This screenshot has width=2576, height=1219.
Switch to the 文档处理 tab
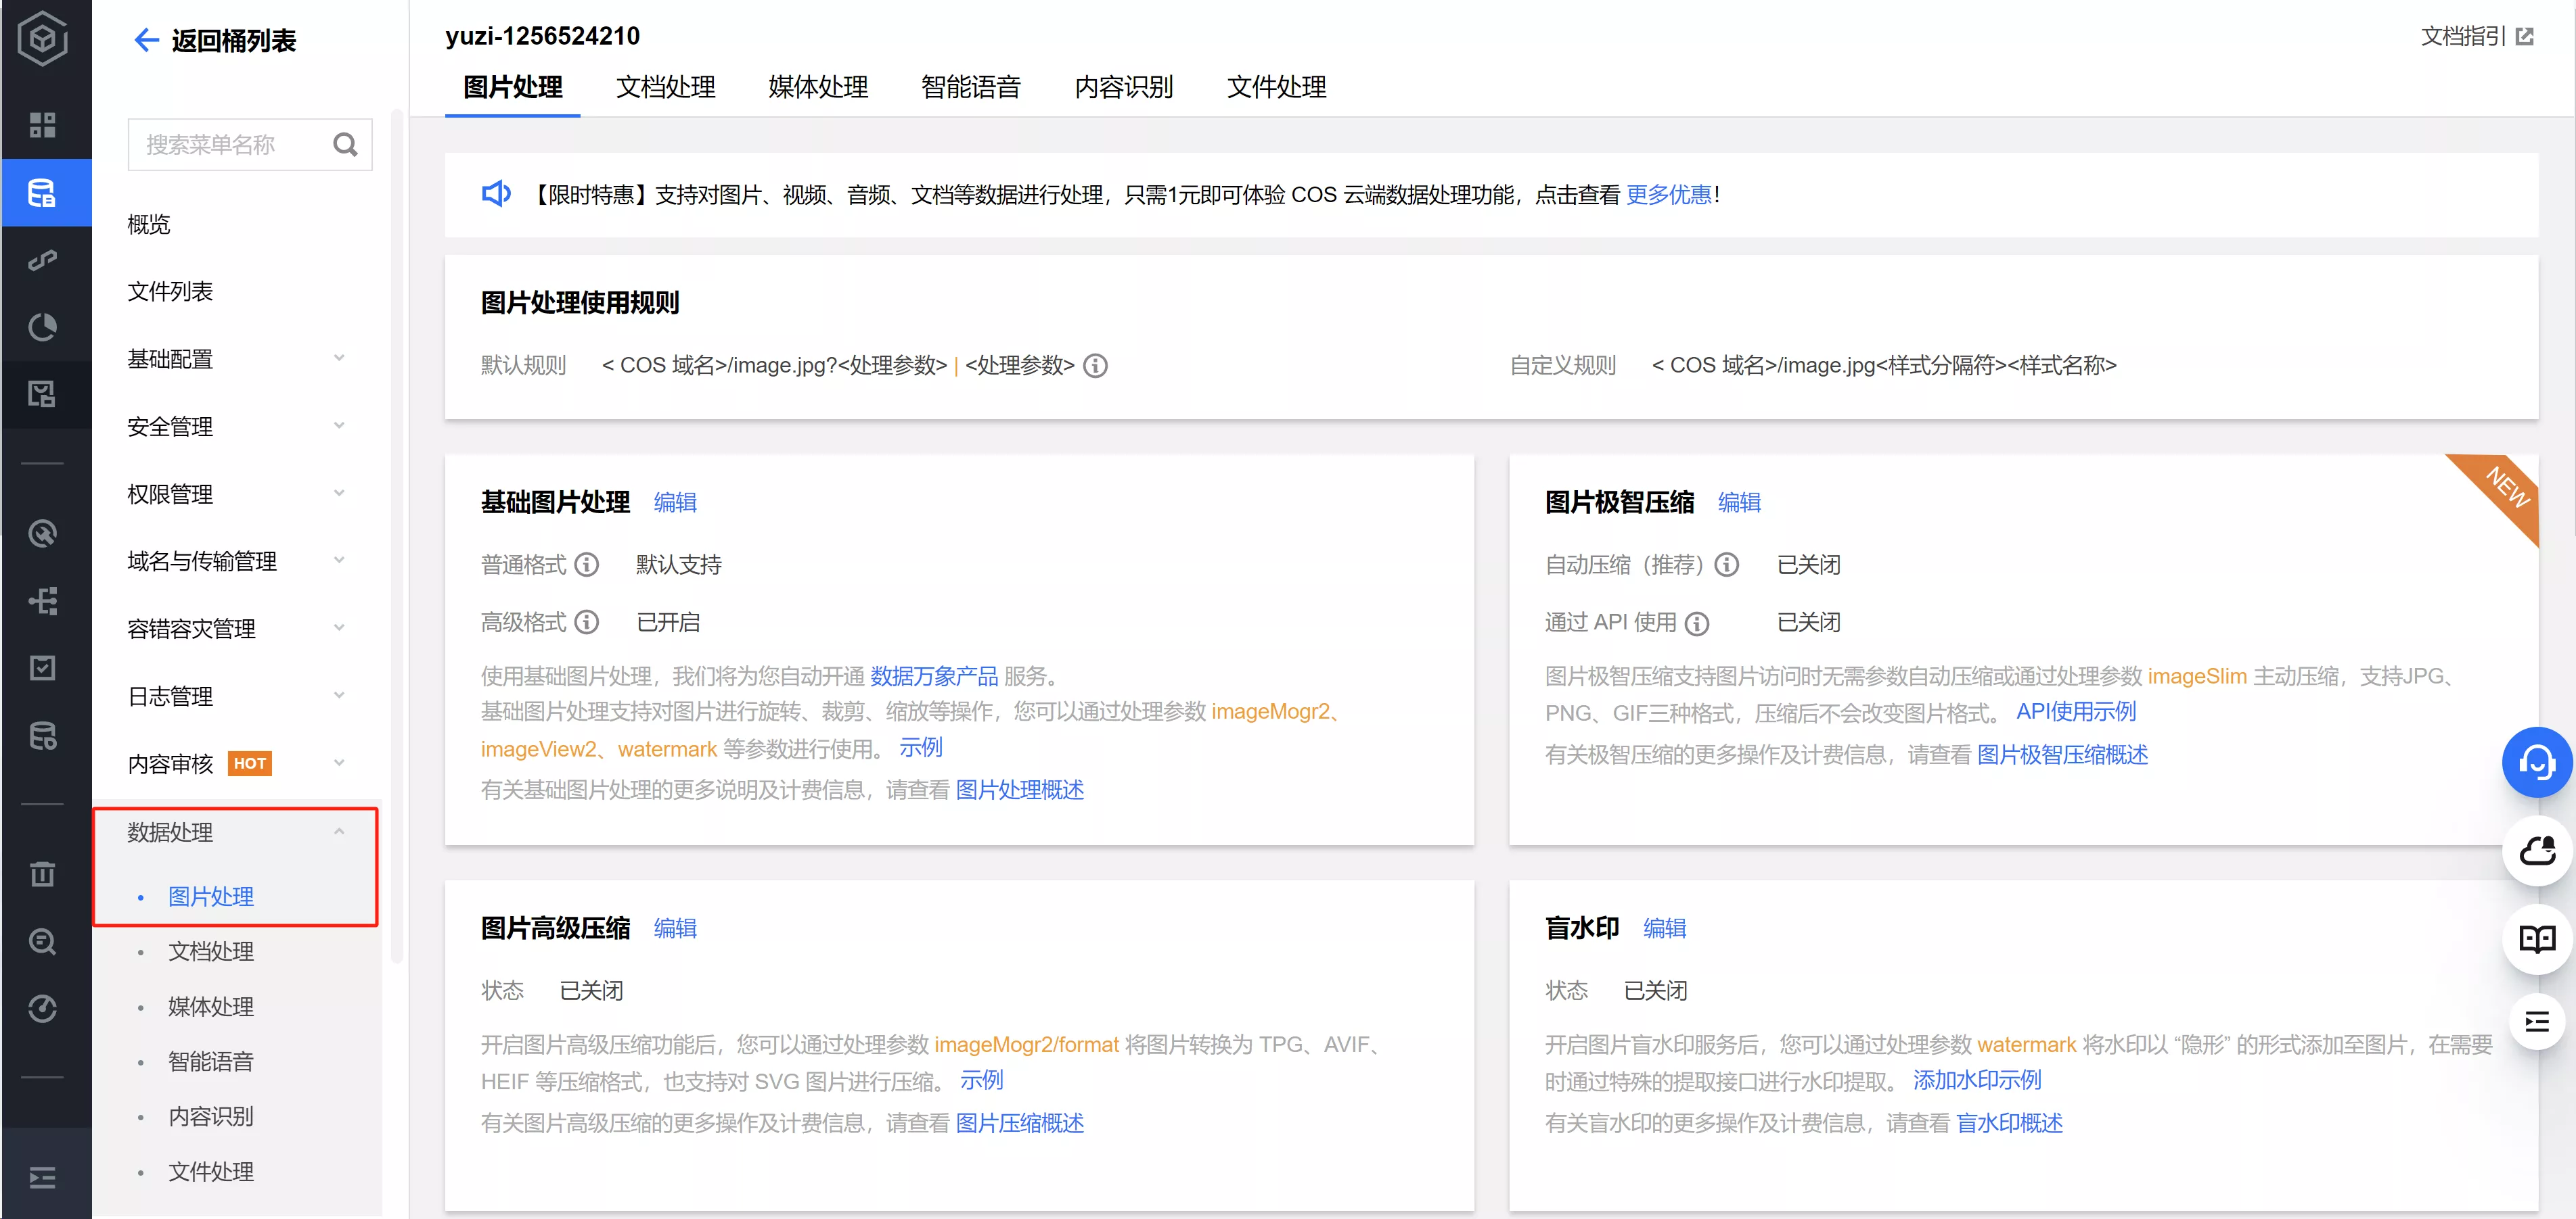pos(665,87)
